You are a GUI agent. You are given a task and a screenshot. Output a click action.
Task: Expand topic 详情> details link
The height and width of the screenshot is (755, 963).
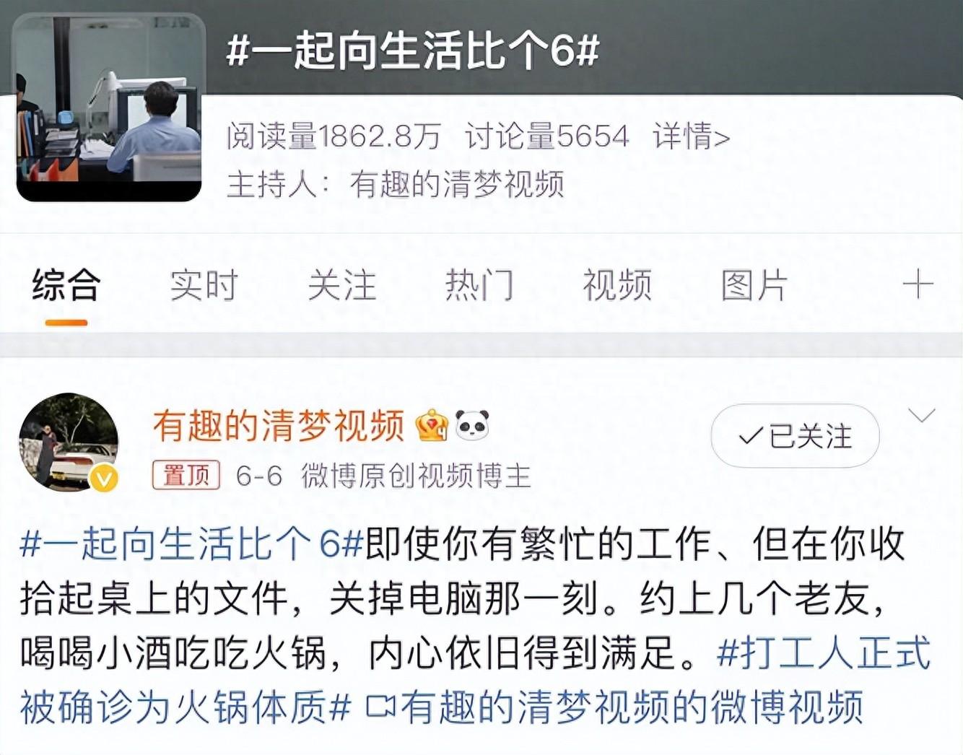pyautogui.click(x=692, y=136)
